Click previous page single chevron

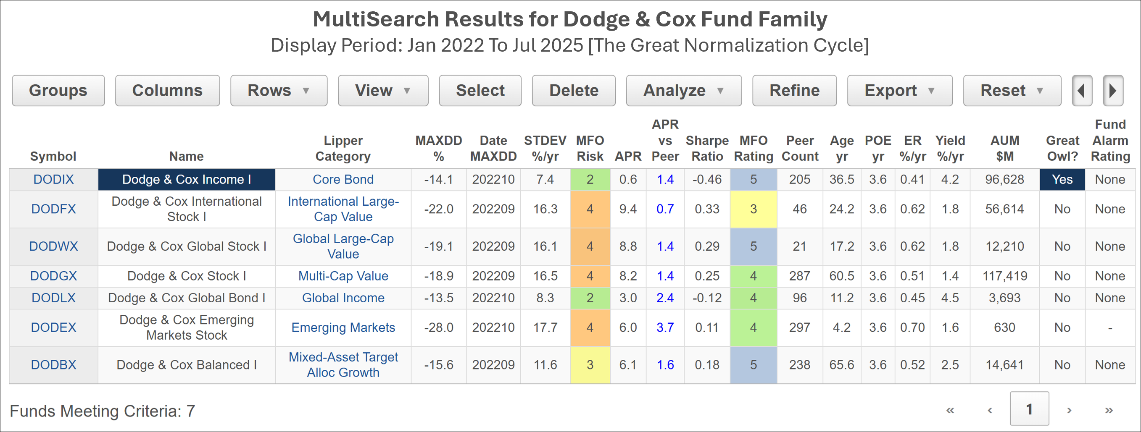click(990, 410)
